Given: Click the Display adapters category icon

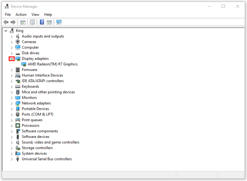Looking at the screenshot, I should pos(18,59).
